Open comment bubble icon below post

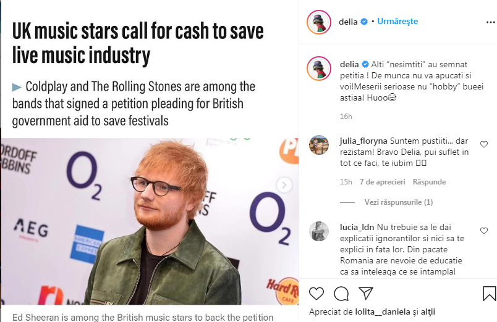point(341,293)
